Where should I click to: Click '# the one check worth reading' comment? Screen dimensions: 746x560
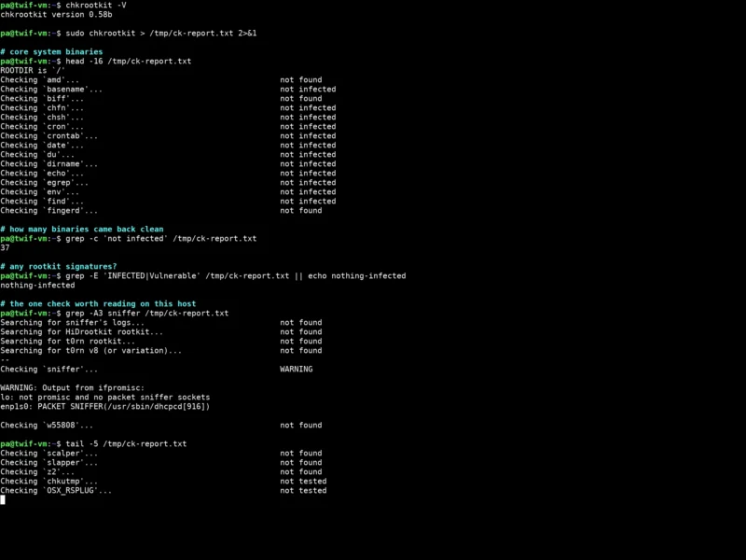98,304
